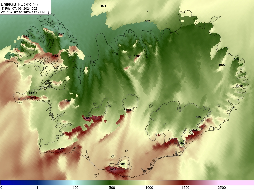Click the 1657 value on Reykjanes
This screenshot has width=254, height=190.
(61, 150)
